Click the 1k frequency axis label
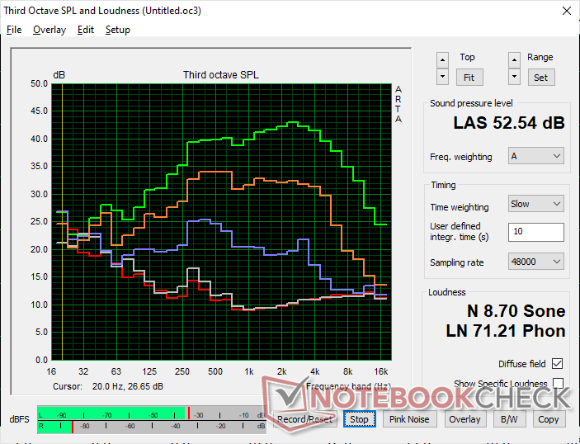The height and width of the screenshot is (444, 580). coord(248,371)
